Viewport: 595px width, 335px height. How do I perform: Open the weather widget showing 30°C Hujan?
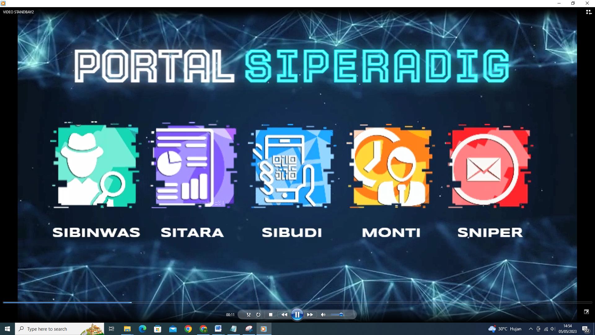pos(505,329)
